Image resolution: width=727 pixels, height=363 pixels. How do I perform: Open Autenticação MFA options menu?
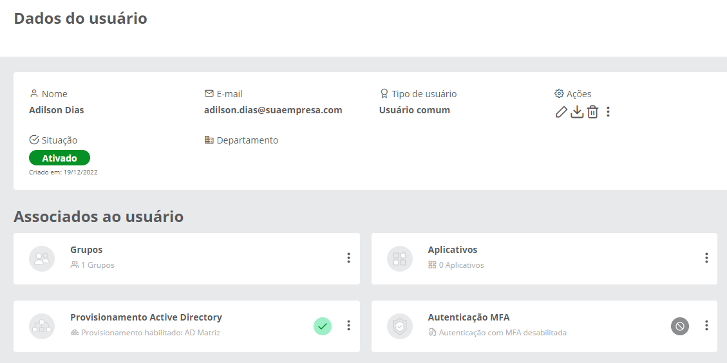pyautogui.click(x=706, y=326)
